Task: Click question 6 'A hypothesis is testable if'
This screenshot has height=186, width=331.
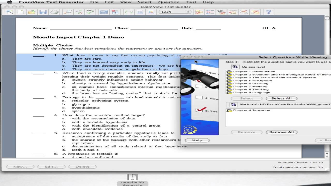Action: tap(90, 154)
